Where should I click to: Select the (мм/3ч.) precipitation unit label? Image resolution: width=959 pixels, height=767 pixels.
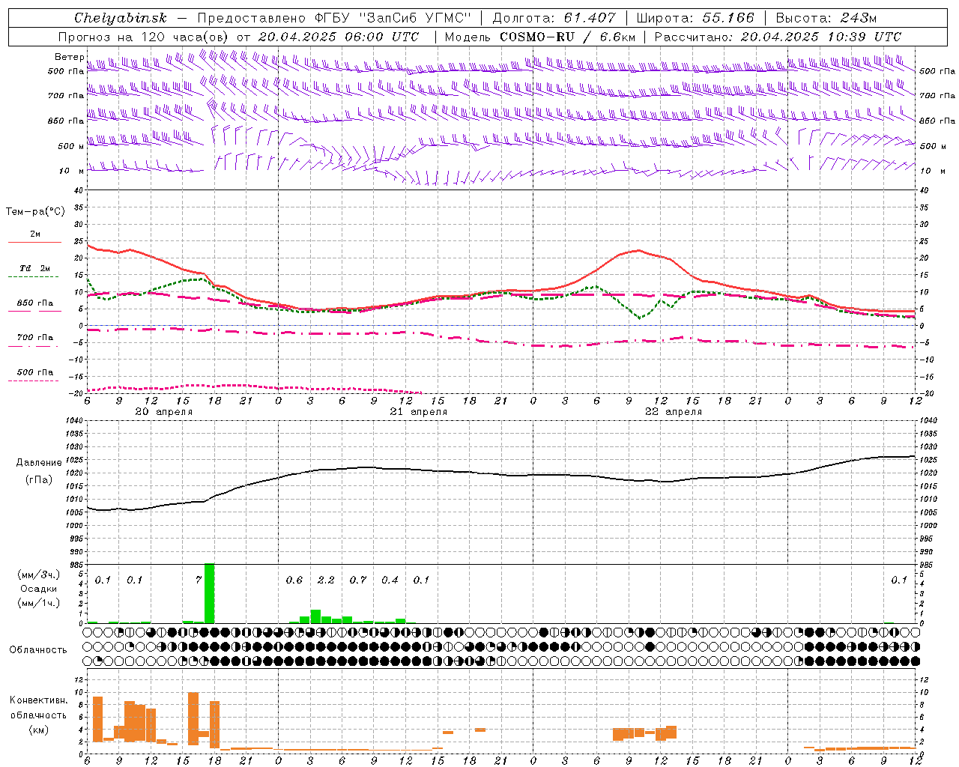[x=38, y=575]
